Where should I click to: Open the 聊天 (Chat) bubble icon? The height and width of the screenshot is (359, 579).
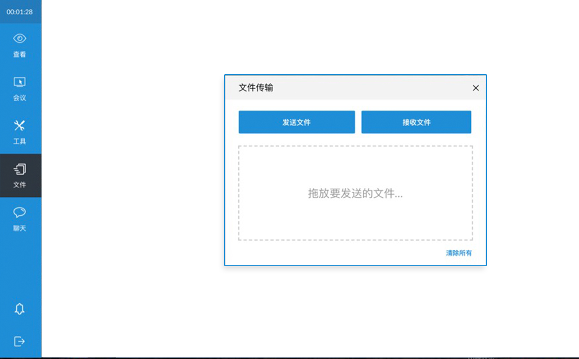pyautogui.click(x=20, y=213)
